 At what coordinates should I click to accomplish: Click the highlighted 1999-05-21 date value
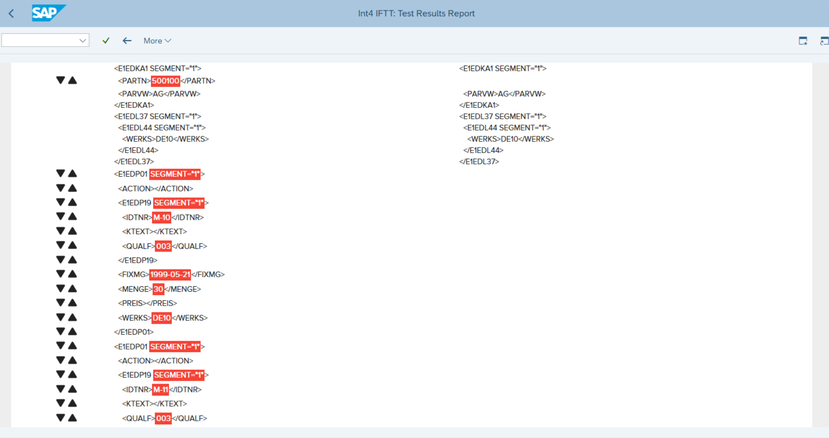point(170,275)
